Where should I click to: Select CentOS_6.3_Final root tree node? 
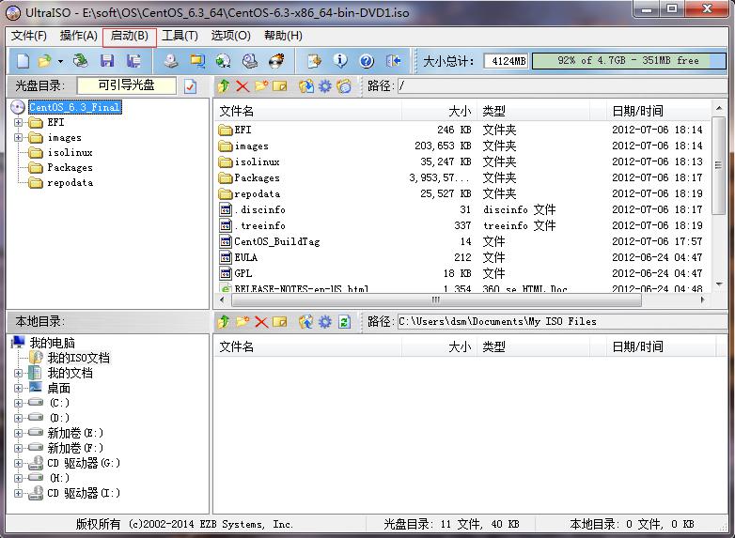pos(74,108)
